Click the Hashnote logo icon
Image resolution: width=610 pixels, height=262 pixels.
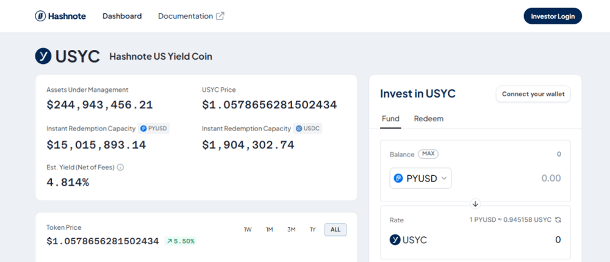pos(40,16)
